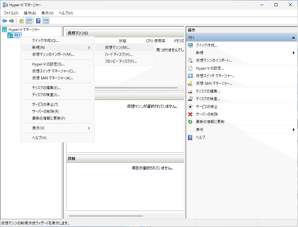Choose 仮想マシンのインポート(M)... in context menu
Screen dimensions: 298x227
point(57,54)
